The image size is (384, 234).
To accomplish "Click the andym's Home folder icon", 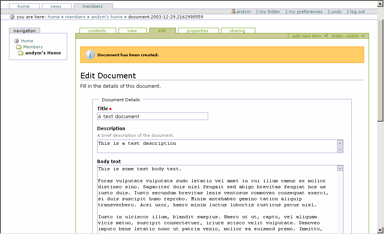I will [21, 53].
